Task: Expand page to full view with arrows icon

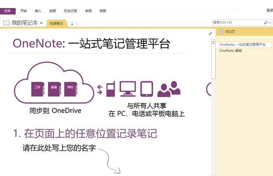Action: point(210,33)
